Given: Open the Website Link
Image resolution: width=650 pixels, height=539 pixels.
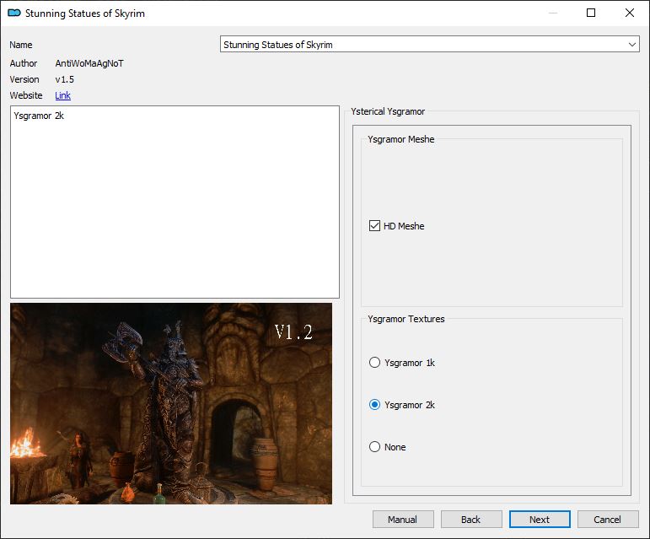Looking at the screenshot, I should click(62, 95).
